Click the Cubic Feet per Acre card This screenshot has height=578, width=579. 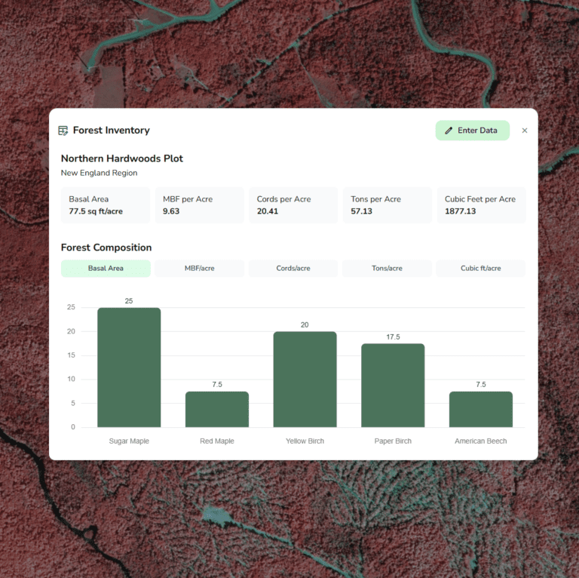coord(481,205)
